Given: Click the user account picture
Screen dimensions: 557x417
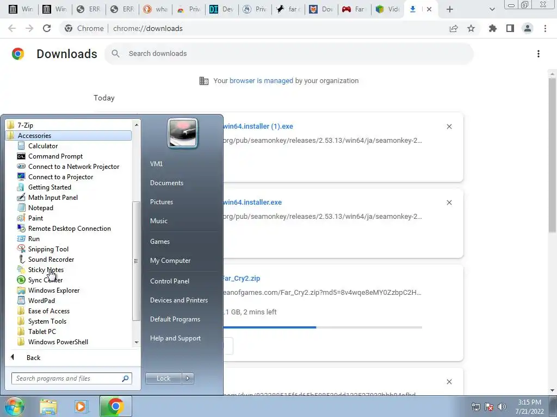Looking at the screenshot, I should (x=183, y=133).
